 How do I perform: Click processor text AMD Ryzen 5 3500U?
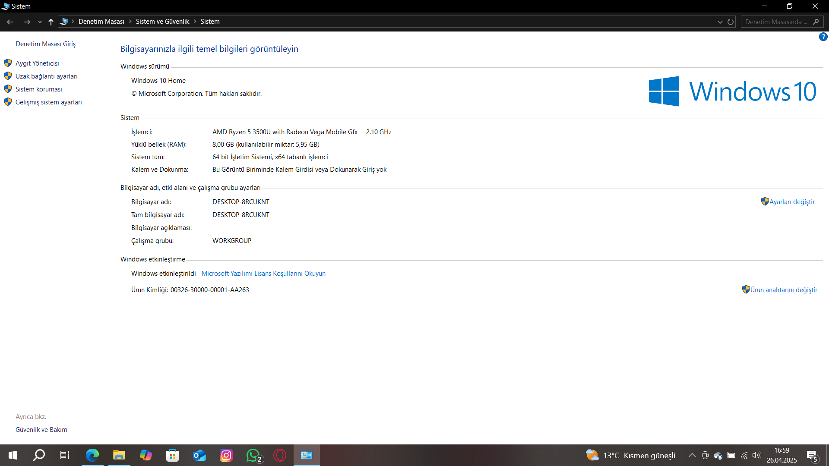tap(285, 132)
